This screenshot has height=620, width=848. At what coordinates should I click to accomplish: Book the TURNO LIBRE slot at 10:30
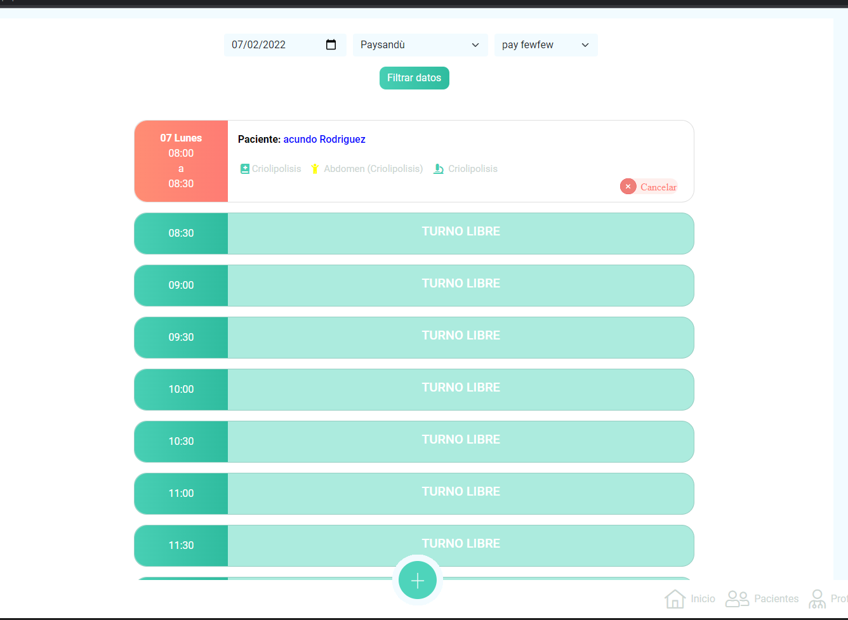click(461, 442)
